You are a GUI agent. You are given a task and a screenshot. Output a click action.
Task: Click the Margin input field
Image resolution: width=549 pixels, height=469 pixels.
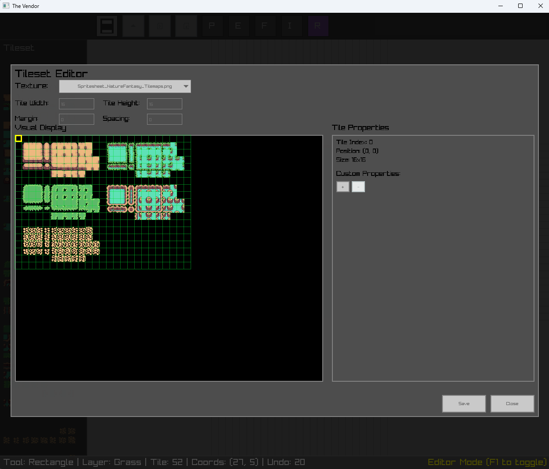pos(77,119)
